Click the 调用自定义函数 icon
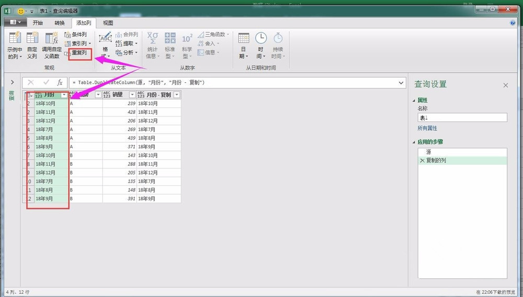Image resolution: width=523 pixels, height=297 pixels. (52, 38)
